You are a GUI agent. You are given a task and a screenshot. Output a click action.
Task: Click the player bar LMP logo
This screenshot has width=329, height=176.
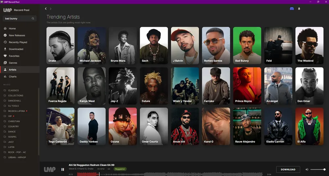[x=50, y=169]
